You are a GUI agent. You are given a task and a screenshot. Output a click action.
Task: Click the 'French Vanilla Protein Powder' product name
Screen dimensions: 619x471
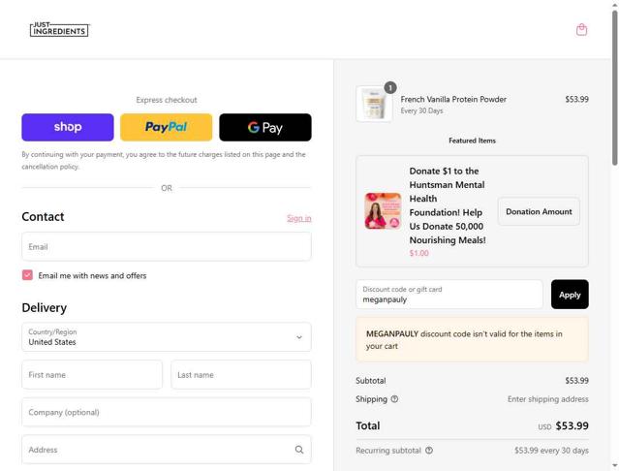[x=453, y=100]
